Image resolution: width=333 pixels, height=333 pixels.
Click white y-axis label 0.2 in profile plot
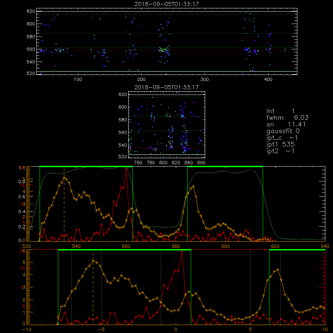22,227
